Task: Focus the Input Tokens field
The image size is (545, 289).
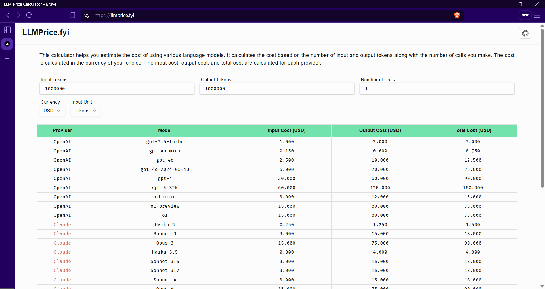Action: pyautogui.click(x=117, y=89)
